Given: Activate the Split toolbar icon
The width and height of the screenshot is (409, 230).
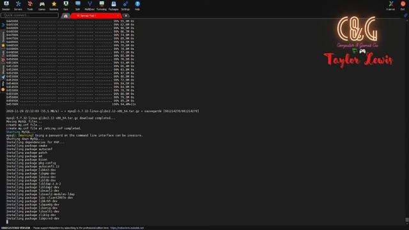Looking at the screenshot, I should (x=78, y=6).
